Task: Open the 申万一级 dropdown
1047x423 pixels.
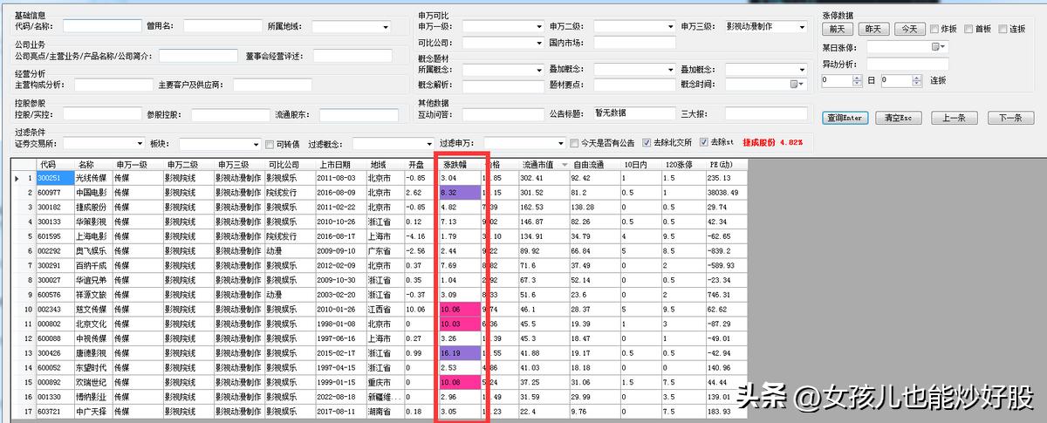Action: point(538,27)
